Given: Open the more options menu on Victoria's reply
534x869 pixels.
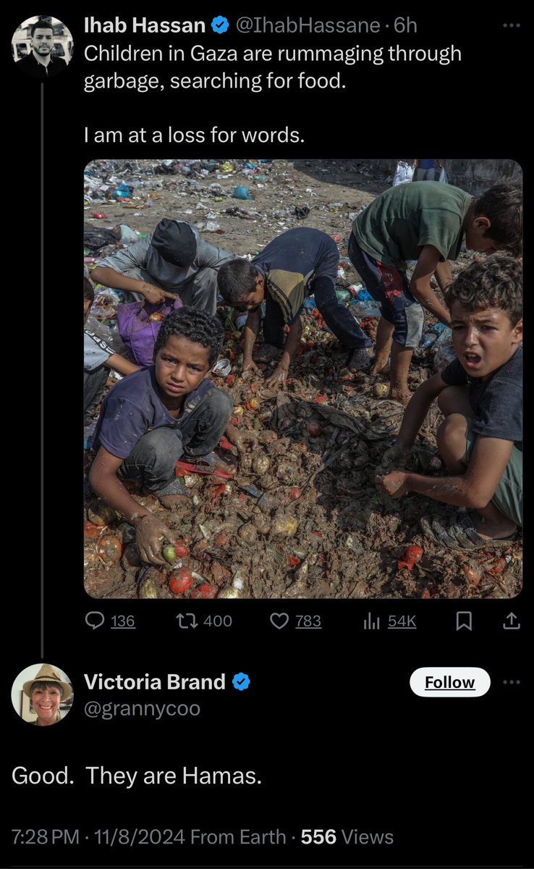Looking at the screenshot, I should (x=512, y=682).
